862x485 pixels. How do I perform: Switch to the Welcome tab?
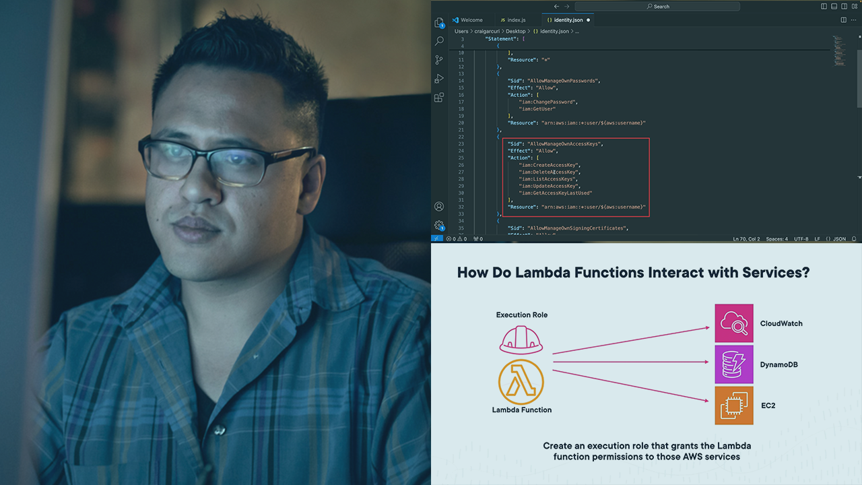coord(471,20)
